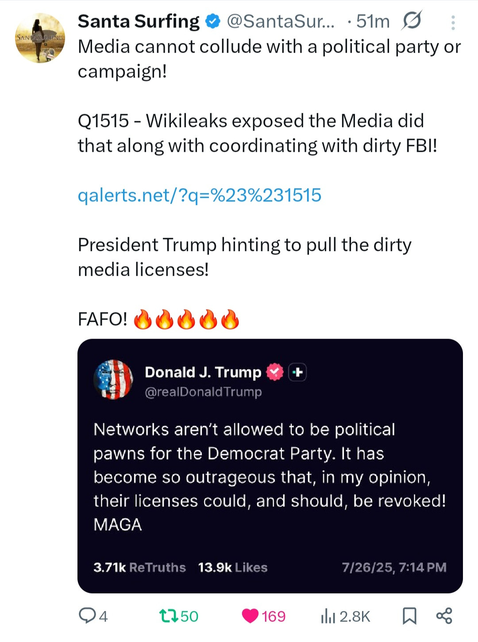This screenshot has height=642, width=478.
Task: Open the reply comment icon
Action: [x=87, y=616]
